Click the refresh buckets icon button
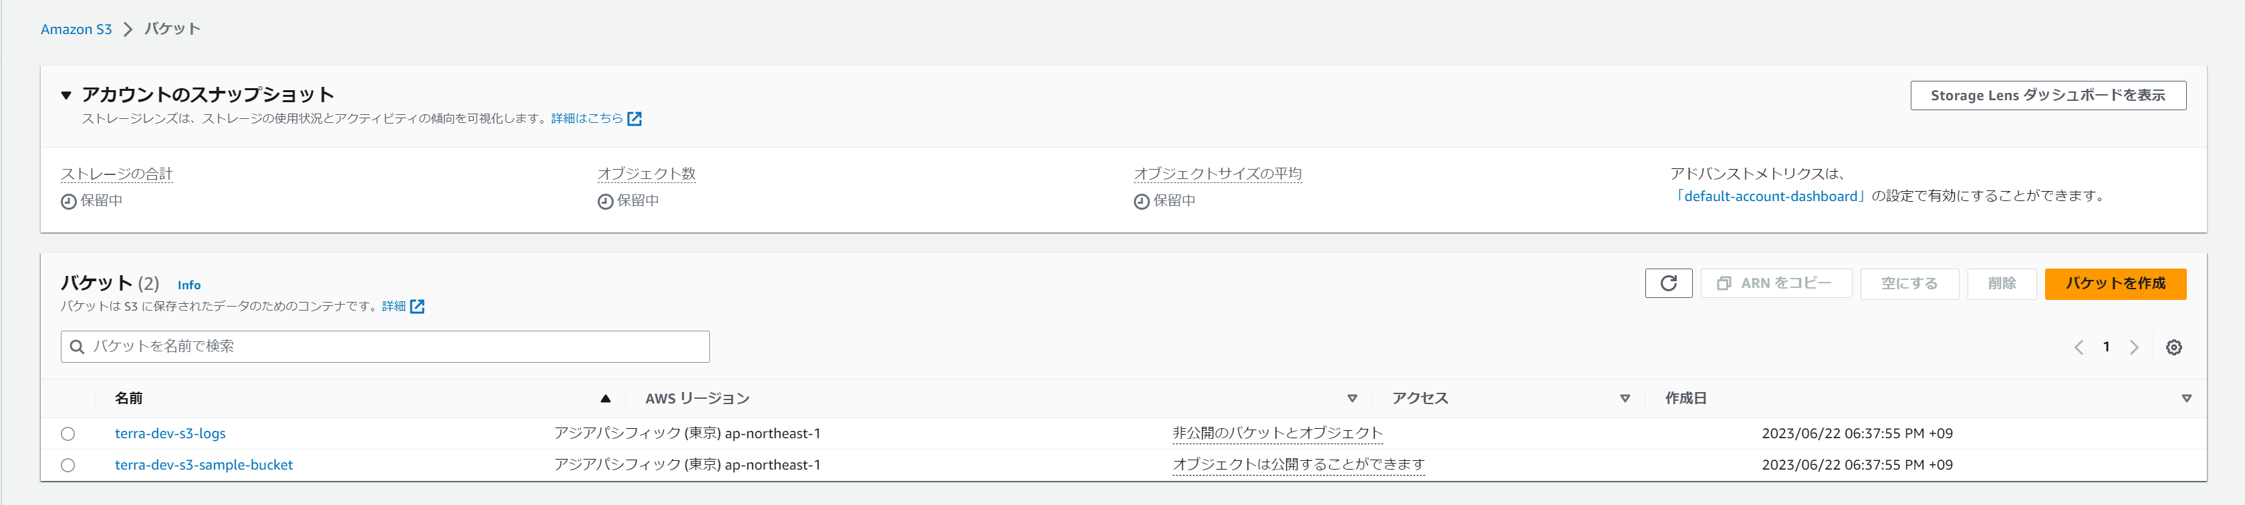This screenshot has height=505, width=2245. tap(1668, 283)
